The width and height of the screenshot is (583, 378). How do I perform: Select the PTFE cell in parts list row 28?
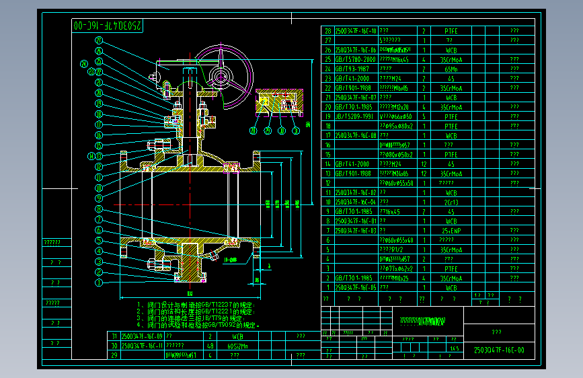pyautogui.click(x=451, y=31)
